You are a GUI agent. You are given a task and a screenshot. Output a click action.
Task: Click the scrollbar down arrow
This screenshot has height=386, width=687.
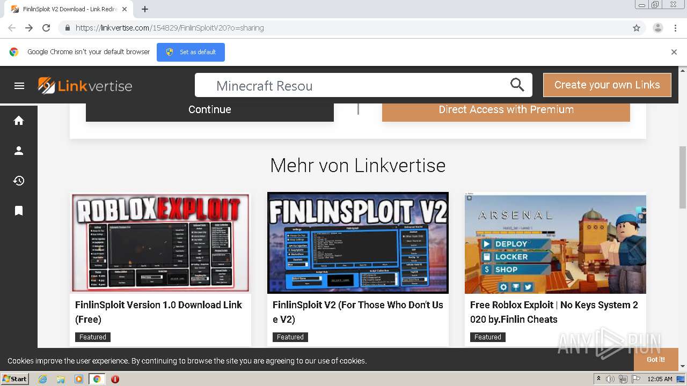[683, 366]
